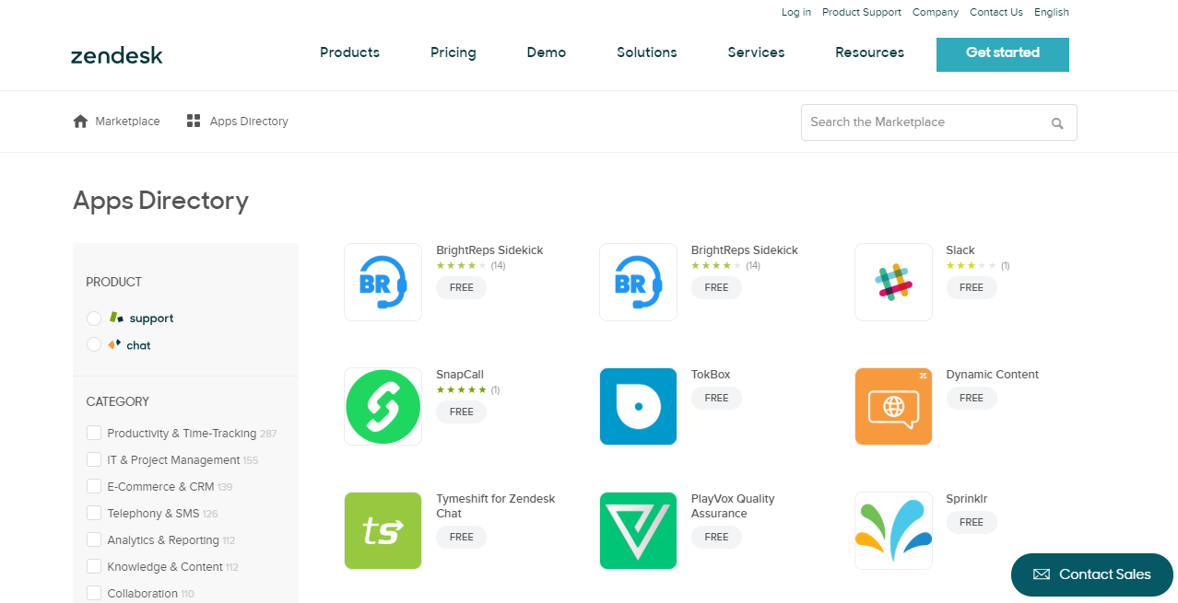Click the star rating under Slack
This screenshot has height=603, width=1178.
[x=972, y=265]
